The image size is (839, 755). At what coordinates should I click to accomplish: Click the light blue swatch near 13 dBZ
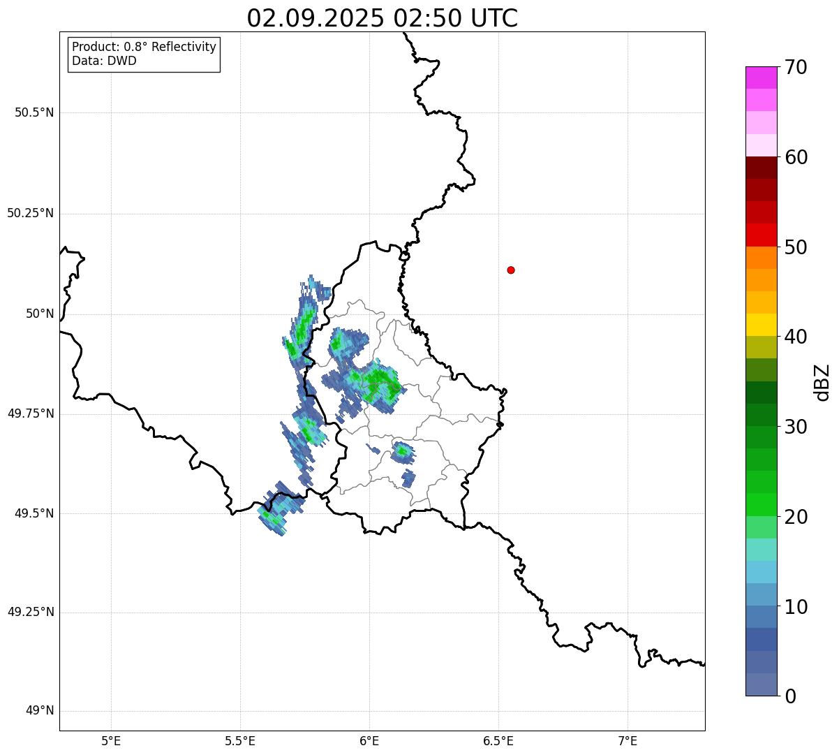(761, 572)
